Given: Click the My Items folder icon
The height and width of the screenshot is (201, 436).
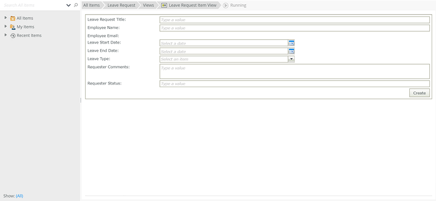Looking at the screenshot, I should pyautogui.click(x=13, y=27).
